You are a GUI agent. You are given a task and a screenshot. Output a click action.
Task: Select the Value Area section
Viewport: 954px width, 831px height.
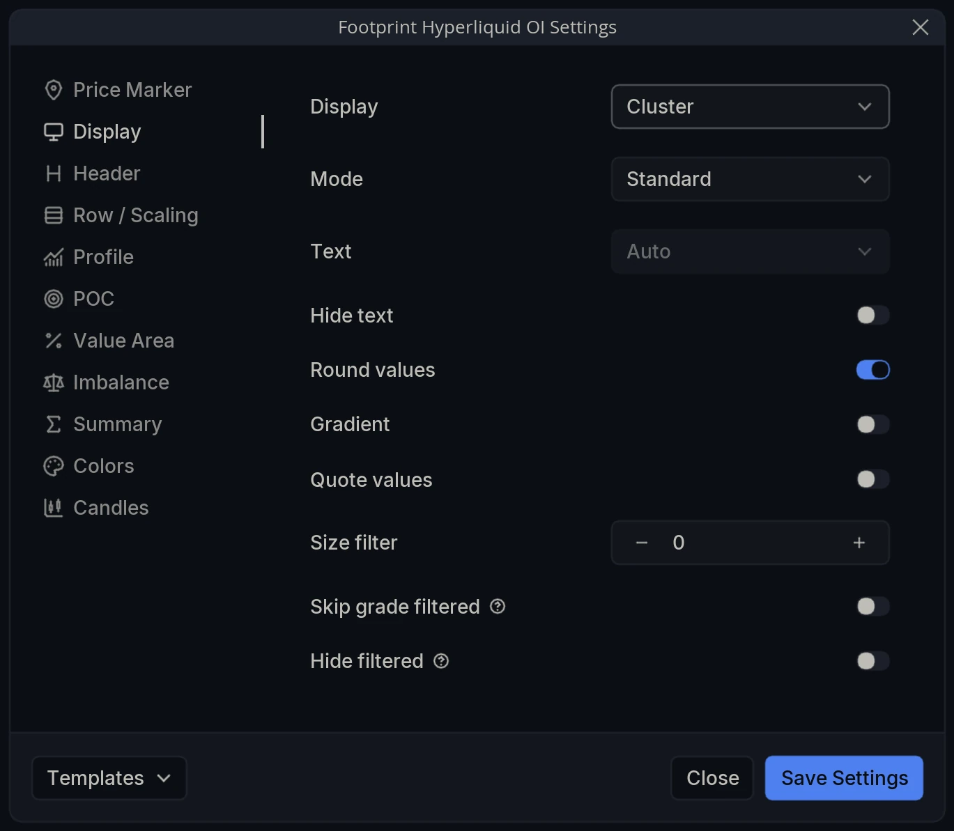pyautogui.click(x=124, y=341)
